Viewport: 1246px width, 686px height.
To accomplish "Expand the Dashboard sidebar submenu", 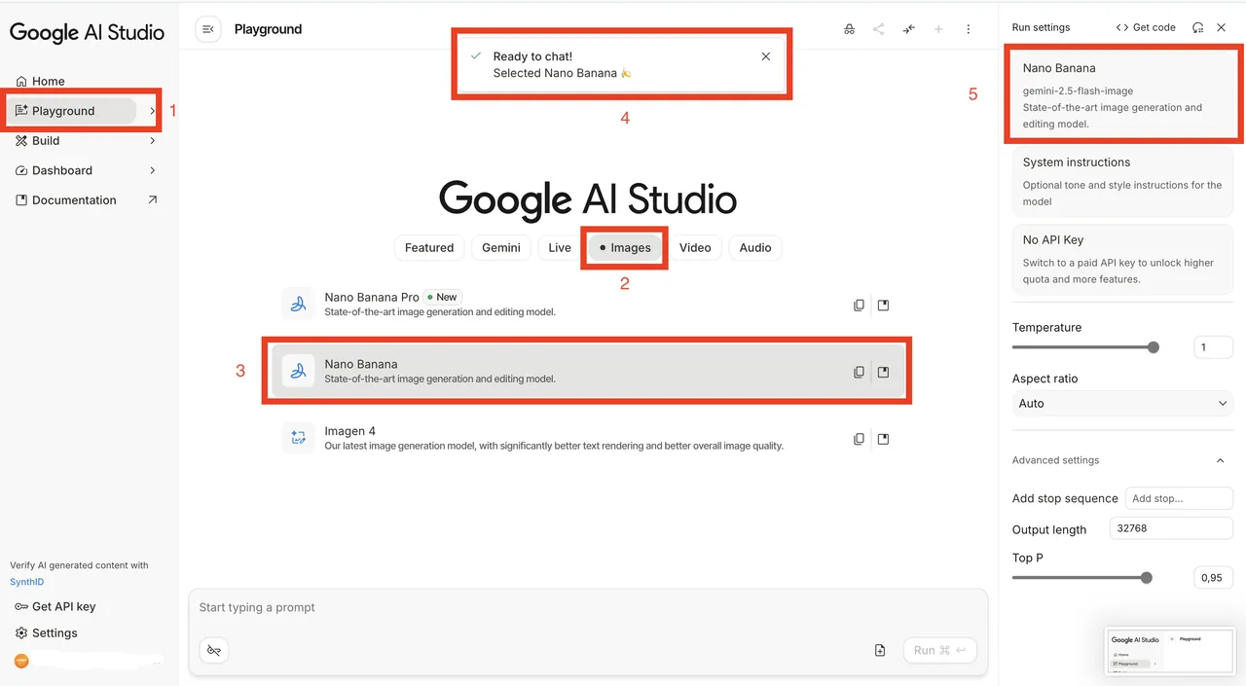I will [x=153, y=170].
